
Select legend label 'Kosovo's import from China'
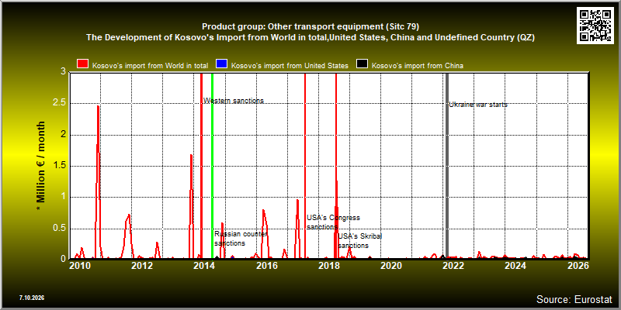click(x=418, y=66)
